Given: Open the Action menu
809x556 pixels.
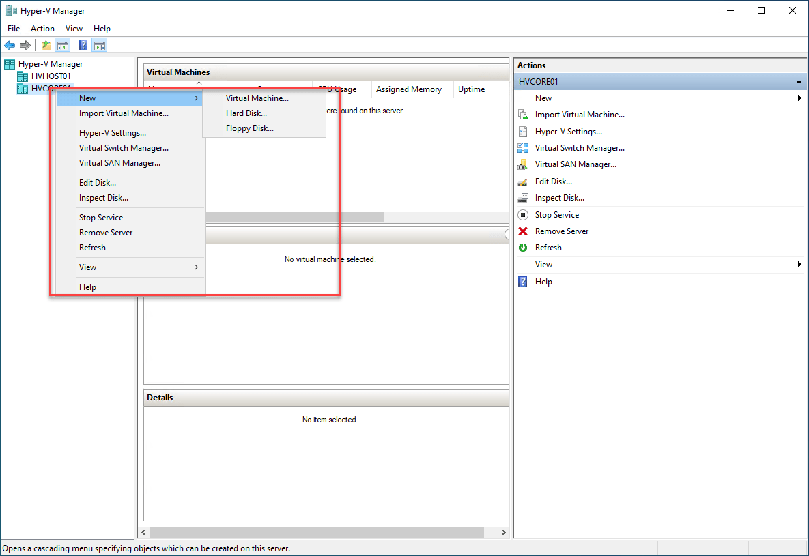Looking at the screenshot, I should tap(42, 29).
